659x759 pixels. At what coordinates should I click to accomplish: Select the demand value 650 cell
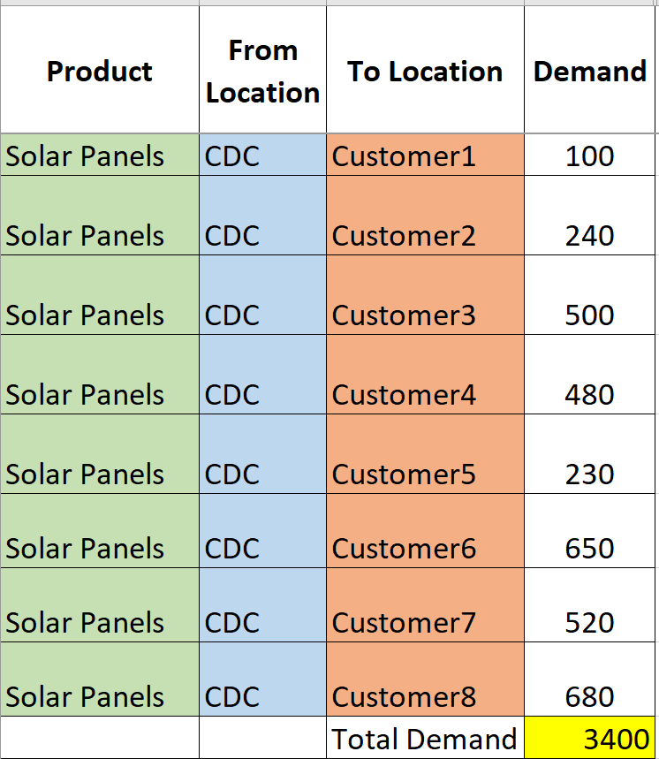(x=589, y=530)
